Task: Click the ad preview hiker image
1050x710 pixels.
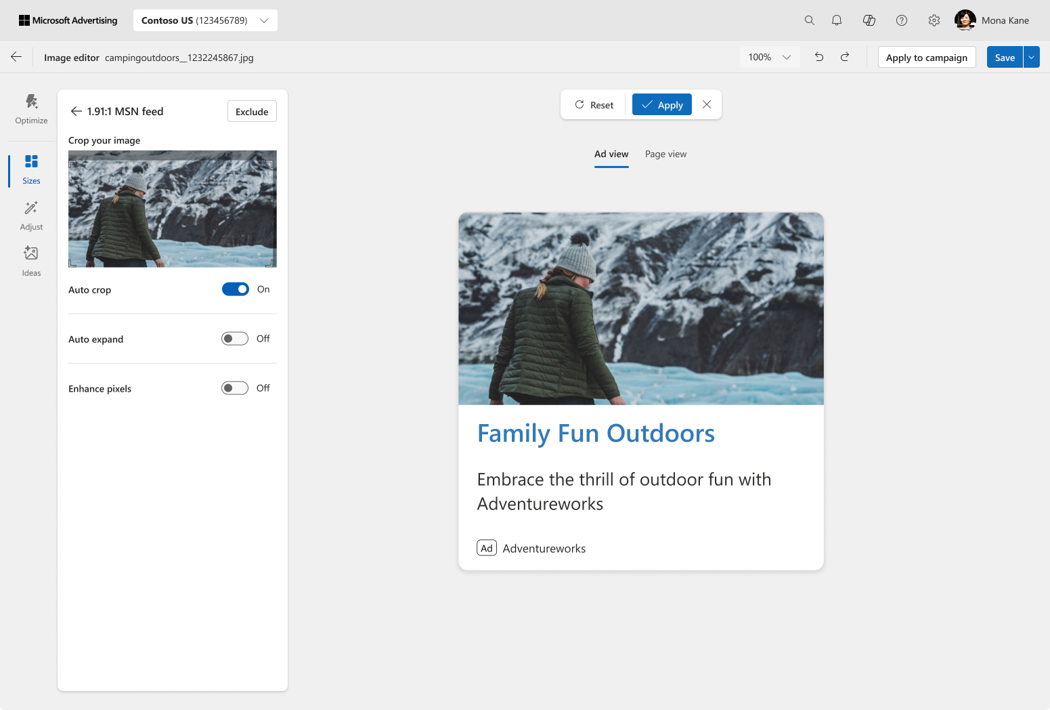Action: tap(641, 309)
